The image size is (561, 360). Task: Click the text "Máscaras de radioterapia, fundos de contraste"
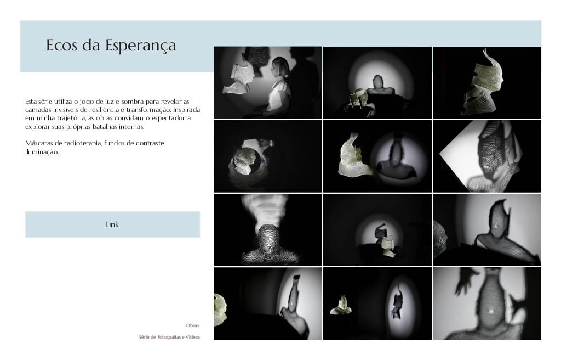[x=95, y=143]
